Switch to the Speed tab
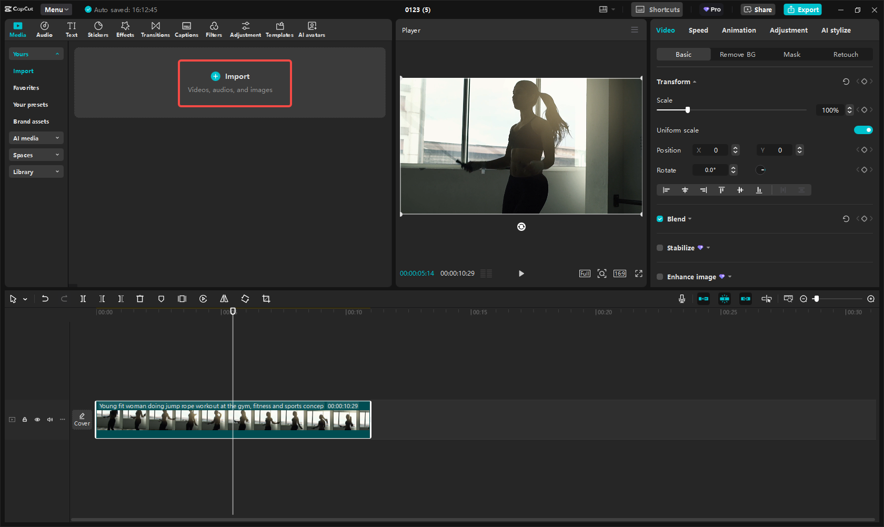The height and width of the screenshot is (527, 884). tap(698, 31)
